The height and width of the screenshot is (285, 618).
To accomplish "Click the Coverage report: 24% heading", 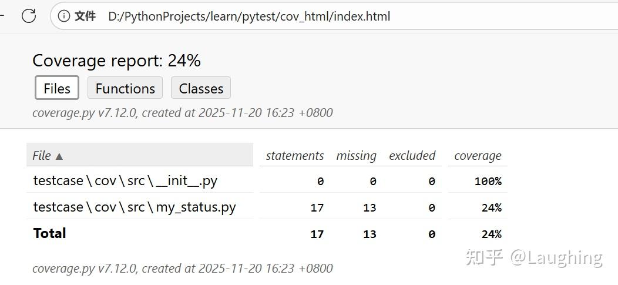I will [116, 61].
